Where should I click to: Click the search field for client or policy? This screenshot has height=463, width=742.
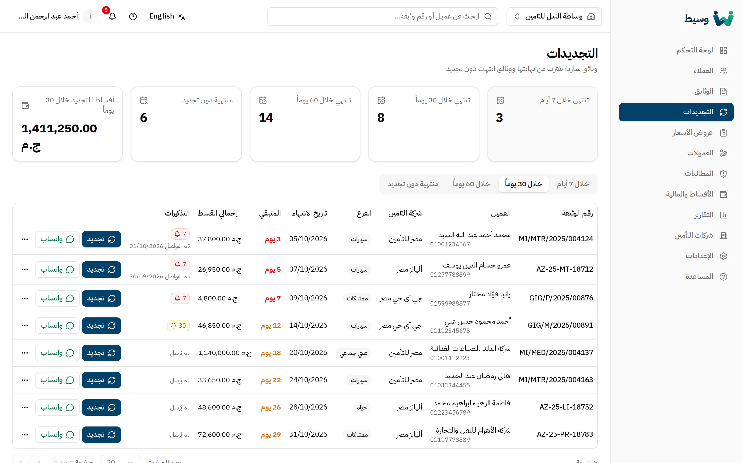pos(382,16)
